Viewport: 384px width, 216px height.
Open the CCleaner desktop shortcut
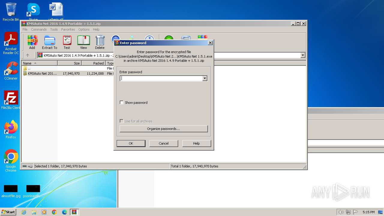tap(11, 71)
